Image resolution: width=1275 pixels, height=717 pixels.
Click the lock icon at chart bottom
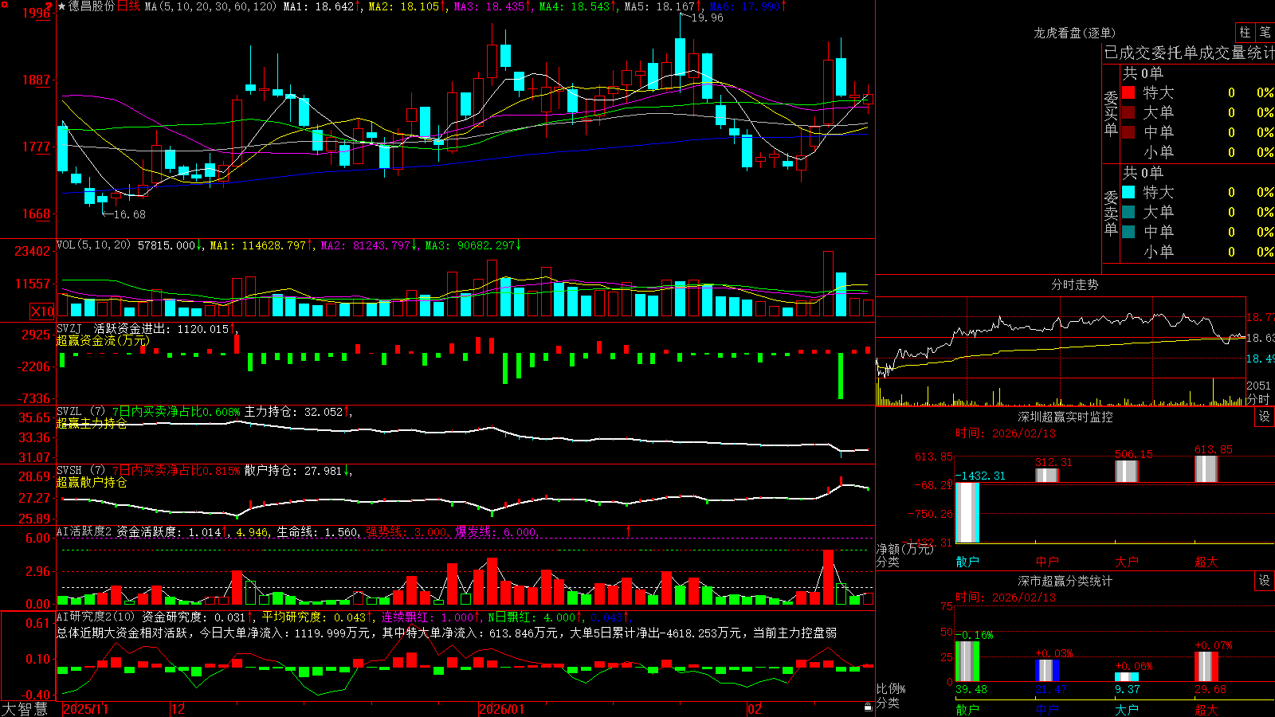coord(868,707)
